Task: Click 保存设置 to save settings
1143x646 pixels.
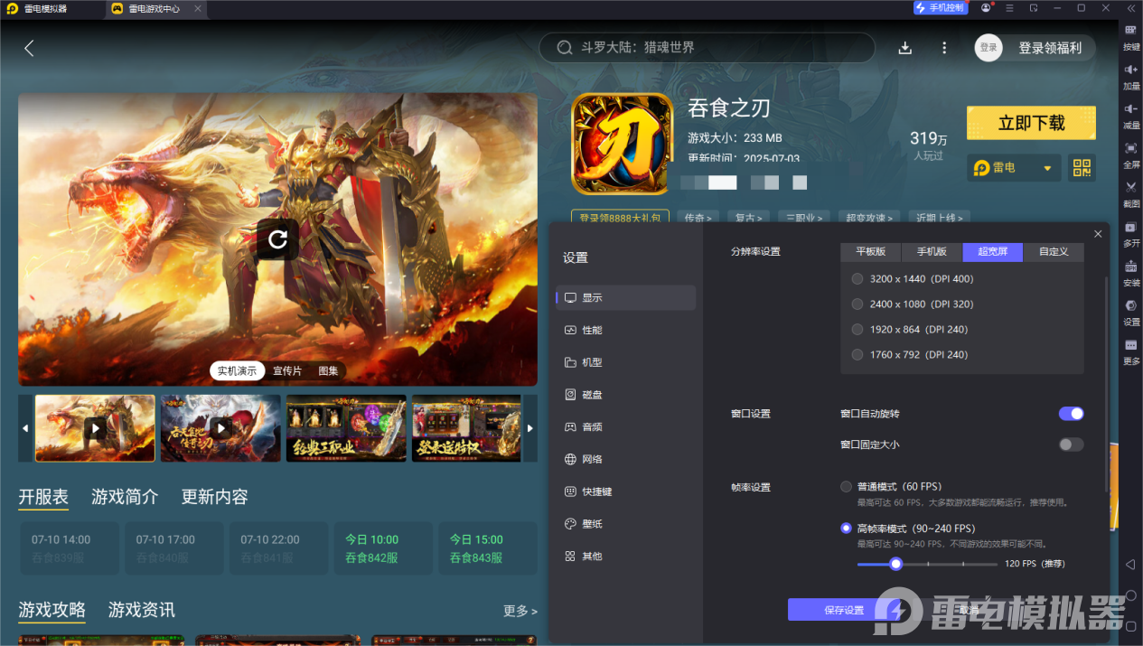Action: tap(845, 610)
